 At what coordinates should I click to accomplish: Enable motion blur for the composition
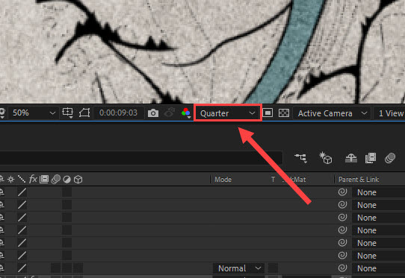pyautogui.click(x=390, y=158)
